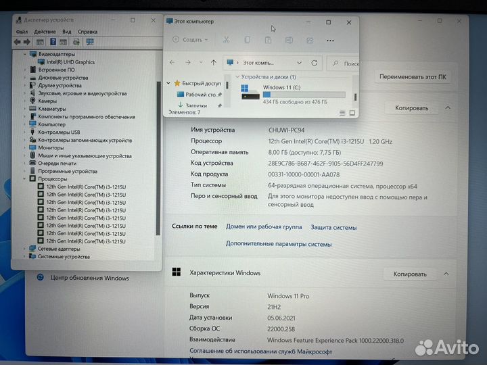Viewport: 487px width, 365px height.
Task: Expand the Сетевые адаптеры node
Action: point(24,249)
